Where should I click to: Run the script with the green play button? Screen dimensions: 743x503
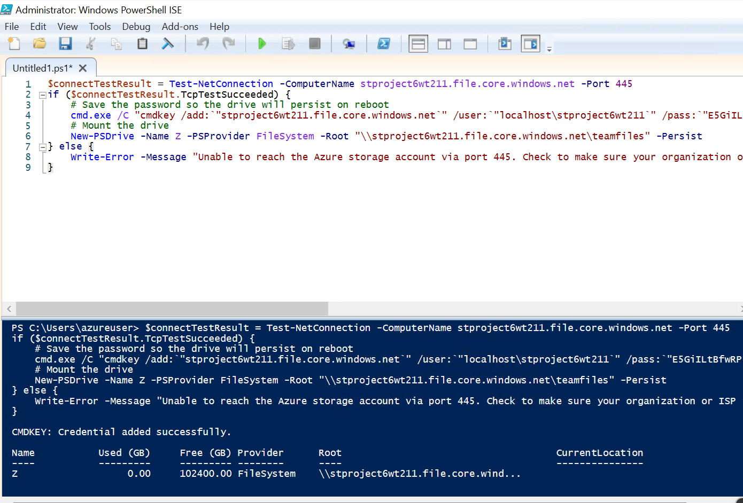click(x=262, y=44)
